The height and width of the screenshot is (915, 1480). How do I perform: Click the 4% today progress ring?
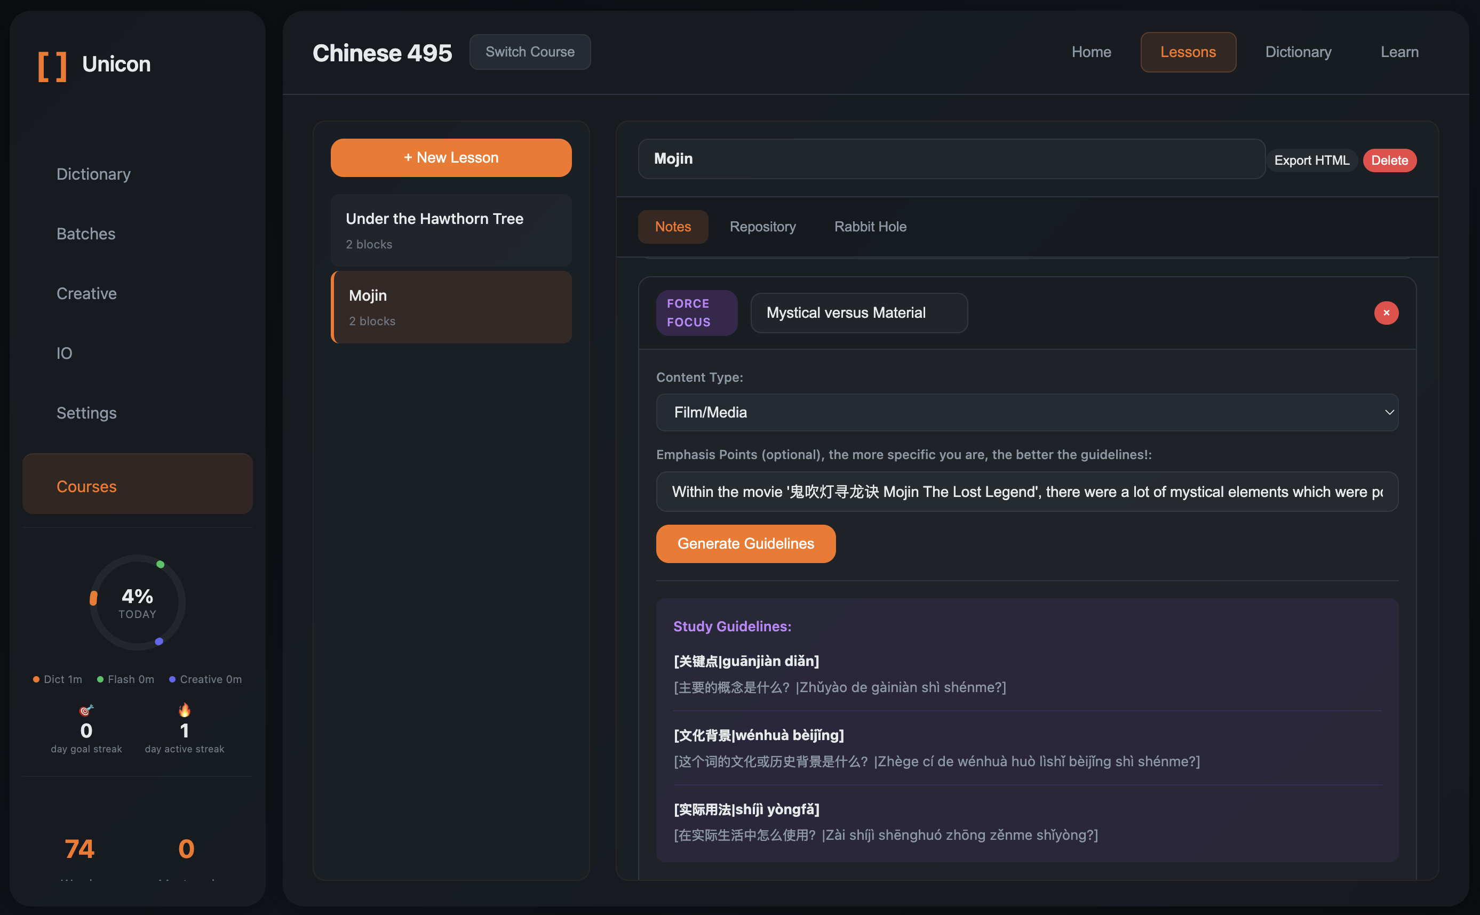(138, 603)
